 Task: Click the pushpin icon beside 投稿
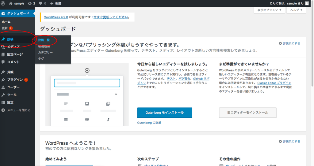[3, 39]
